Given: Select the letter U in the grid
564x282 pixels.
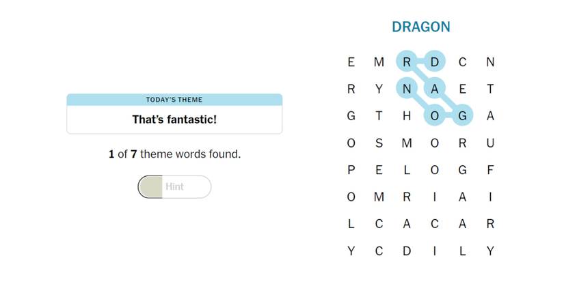Looking at the screenshot, I should coord(490,143).
